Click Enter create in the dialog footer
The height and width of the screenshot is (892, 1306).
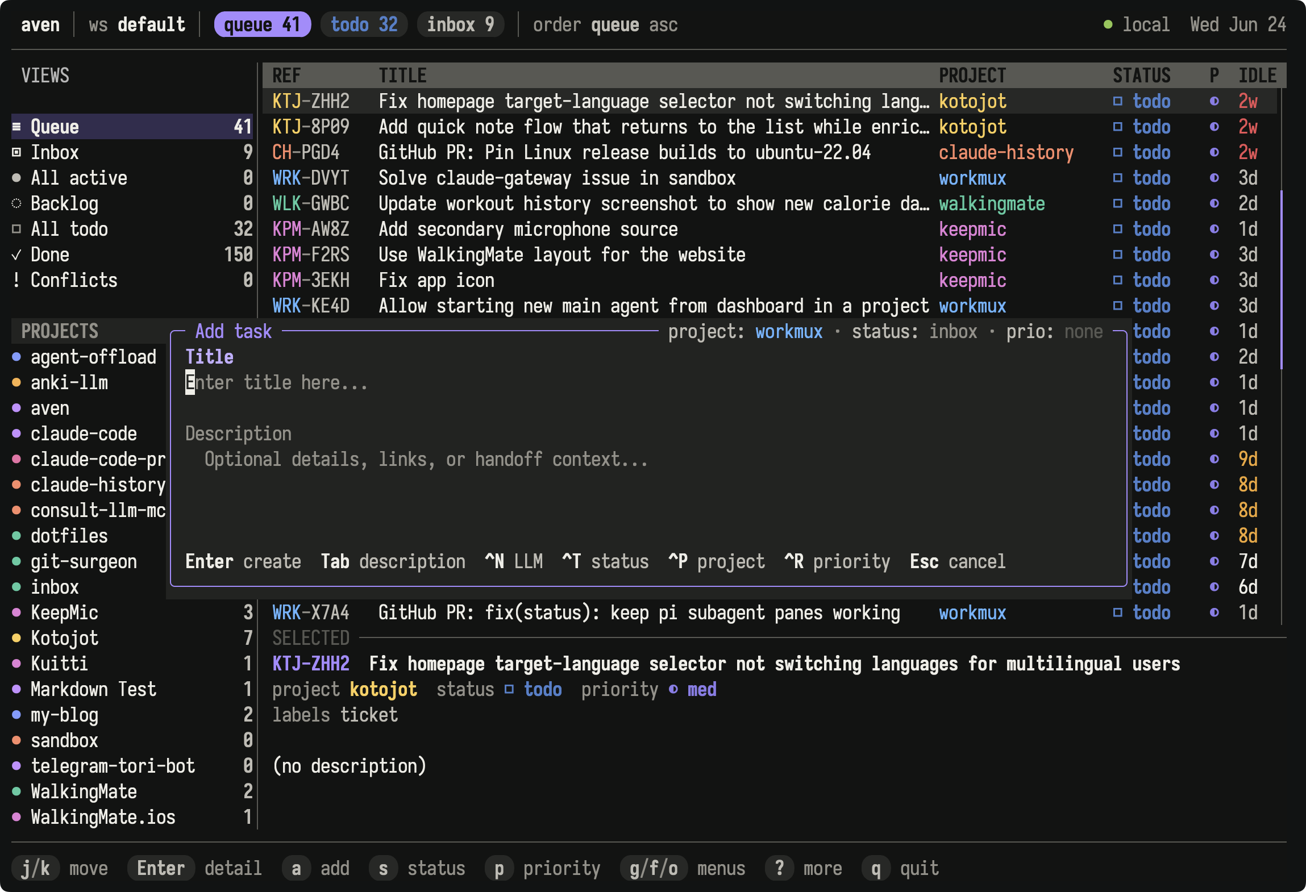point(243,561)
